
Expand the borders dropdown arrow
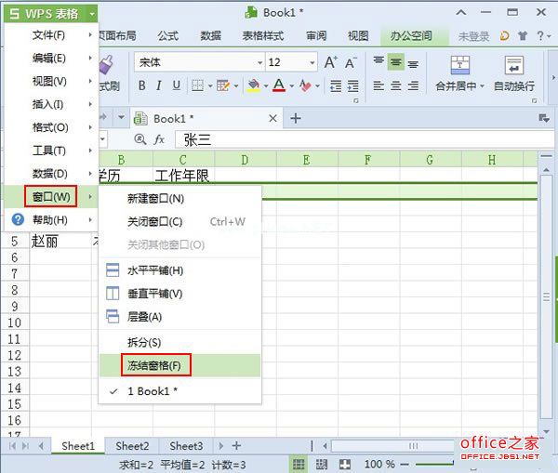click(x=210, y=86)
